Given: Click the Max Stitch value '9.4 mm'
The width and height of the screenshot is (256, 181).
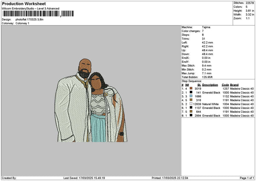Looking at the screenshot, I should tap(207, 65).
